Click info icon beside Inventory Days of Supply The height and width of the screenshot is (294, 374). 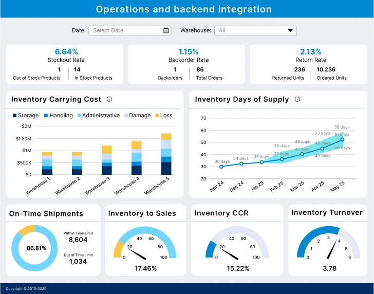[297, 99]
